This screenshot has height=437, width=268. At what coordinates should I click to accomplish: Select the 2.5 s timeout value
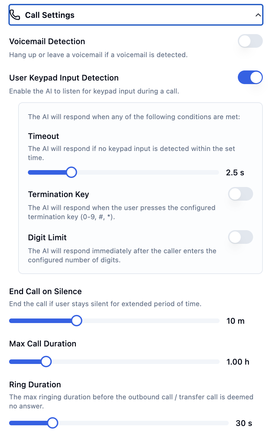pyautogui.click(x=235, y=172)
